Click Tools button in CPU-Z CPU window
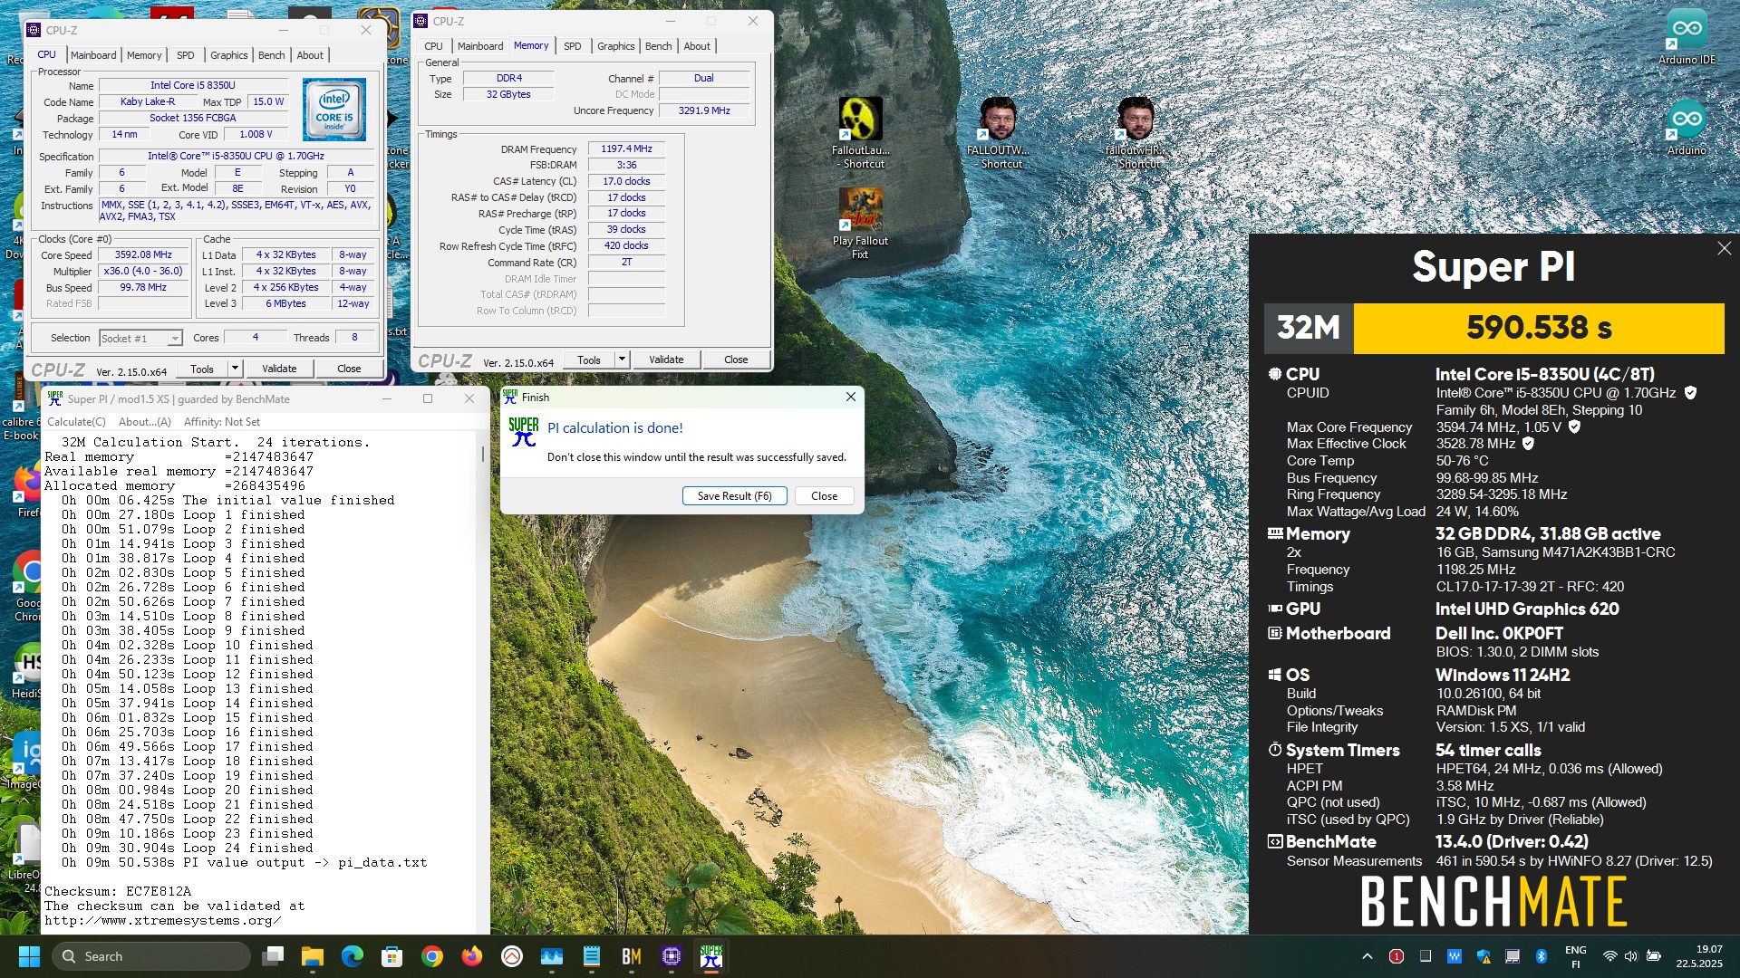 [x=202, y=369]
